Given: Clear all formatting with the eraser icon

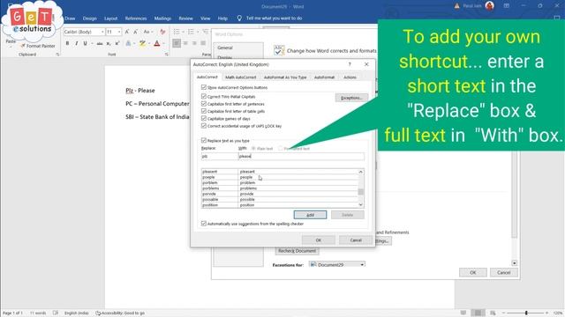Looking at the screenshot, I should coord(162,32).
